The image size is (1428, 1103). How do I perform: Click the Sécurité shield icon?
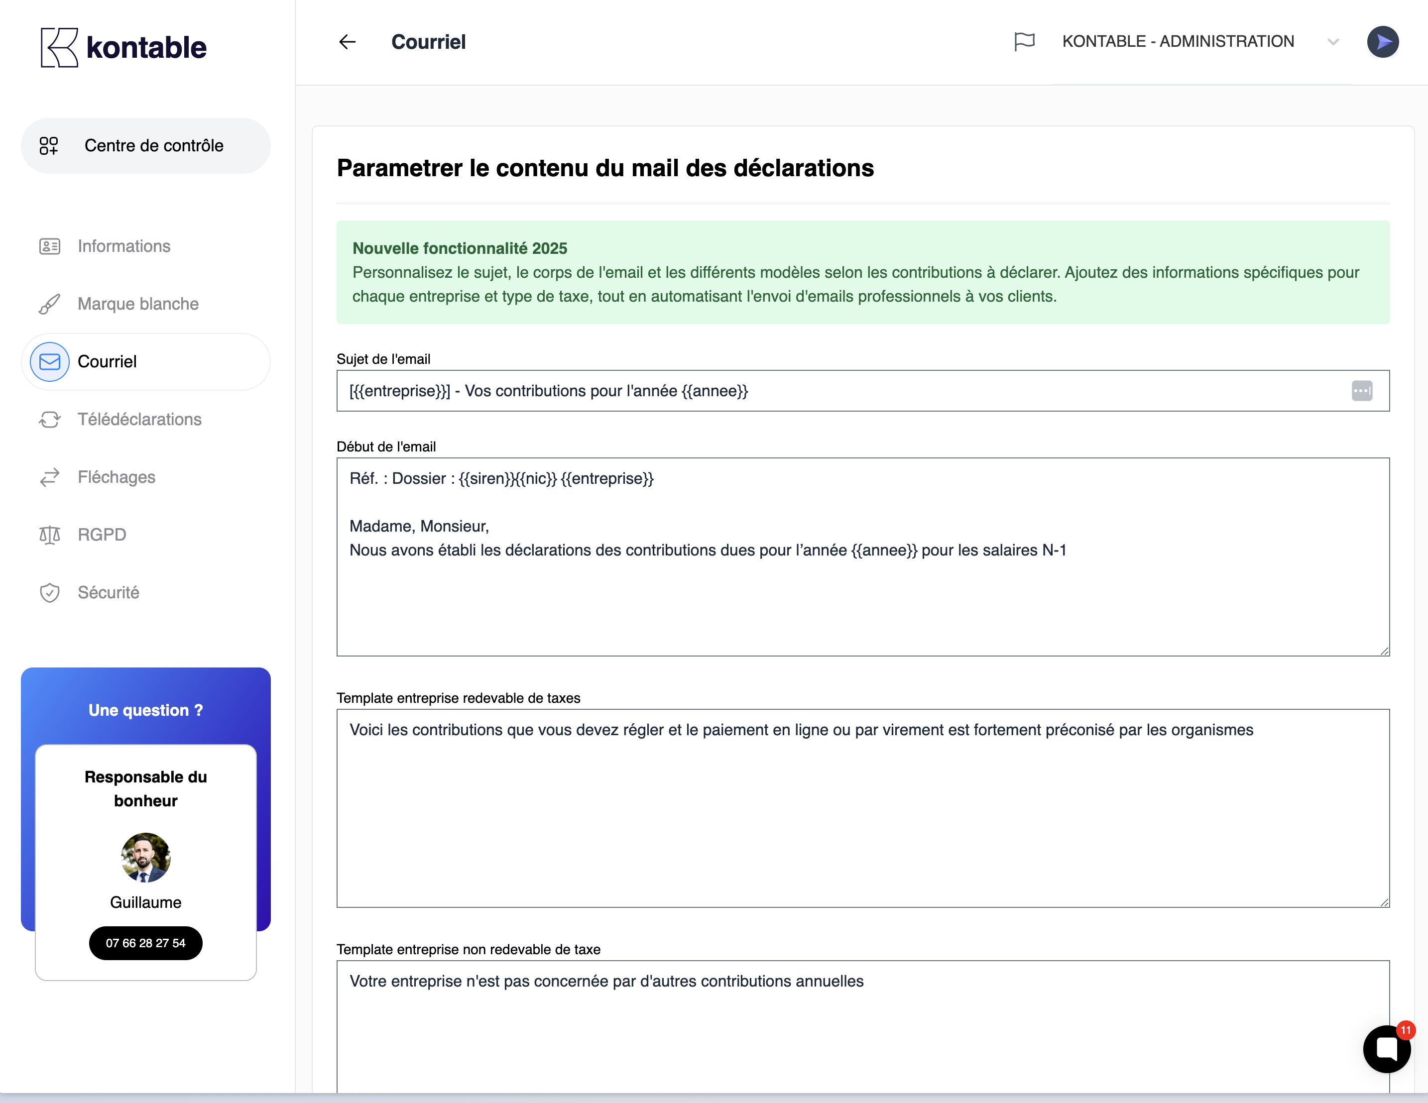click(x=50, y=592)
